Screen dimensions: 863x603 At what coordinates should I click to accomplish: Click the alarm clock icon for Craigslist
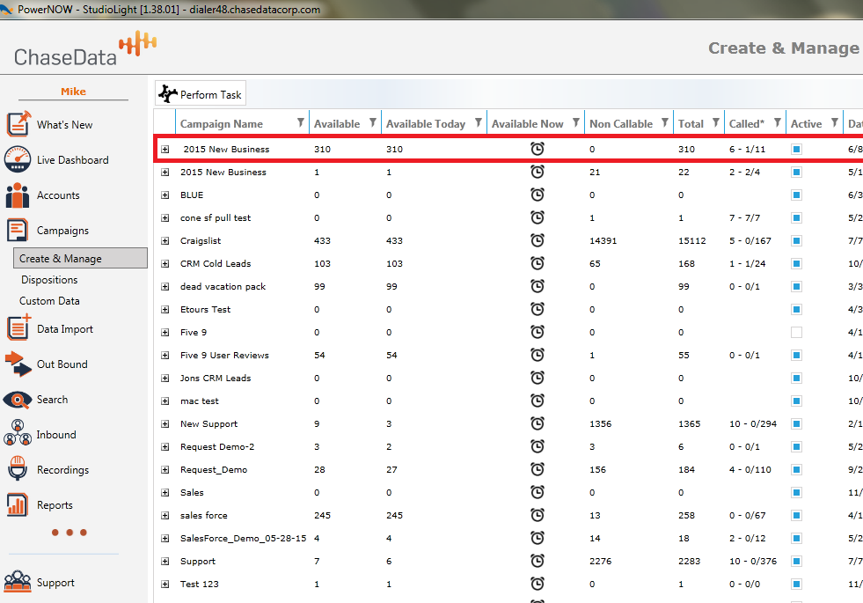click(538, 240)
